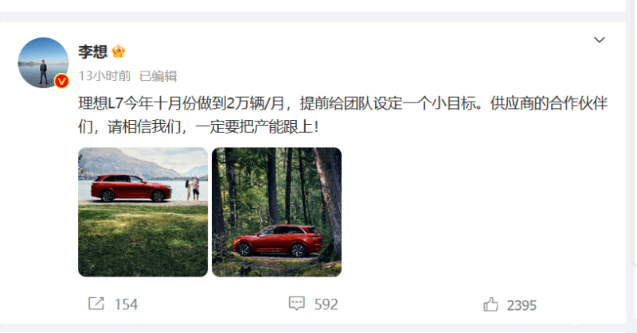Click the 2395 likes count
The width and height of the screenshot is (637, 333).
[x=522, y=305]
